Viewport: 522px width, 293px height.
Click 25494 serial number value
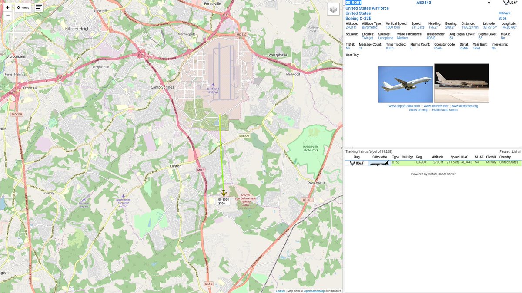click(x=464, y=49)
